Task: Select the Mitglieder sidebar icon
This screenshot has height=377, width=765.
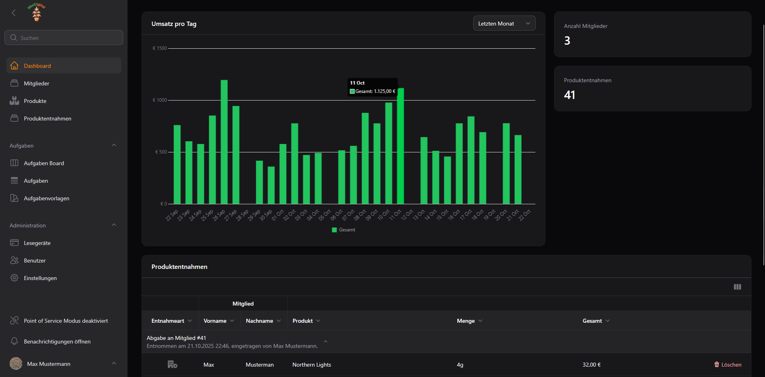Action: [14, 83]
